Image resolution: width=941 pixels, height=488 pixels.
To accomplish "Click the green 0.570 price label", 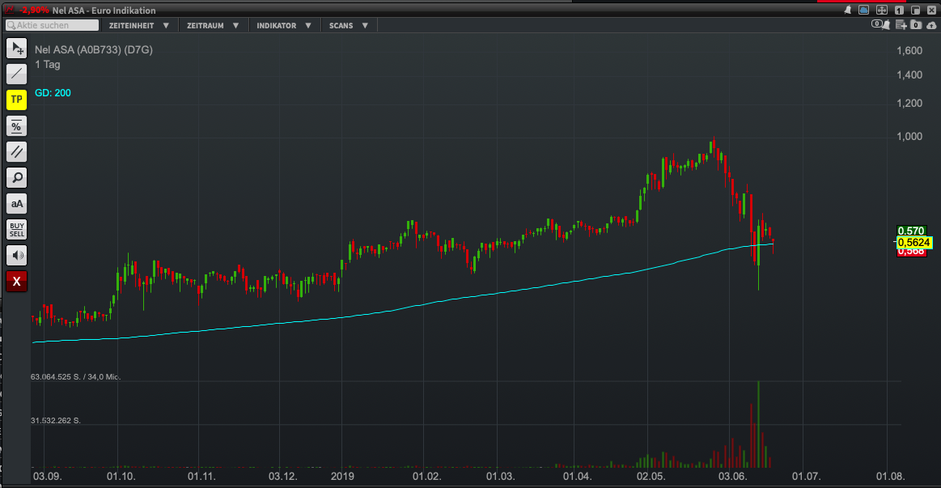I will pos(911,231).
